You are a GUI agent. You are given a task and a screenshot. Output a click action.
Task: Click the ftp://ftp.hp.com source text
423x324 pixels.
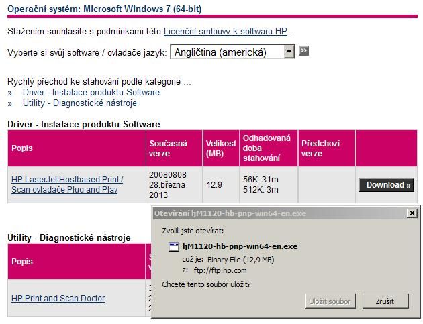(220, 270)
